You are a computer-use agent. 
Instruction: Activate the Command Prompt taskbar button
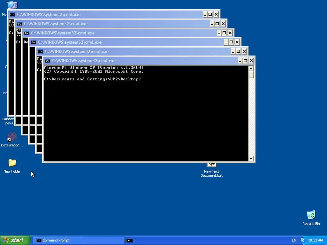pyautogui.click(x=58, y=241)
